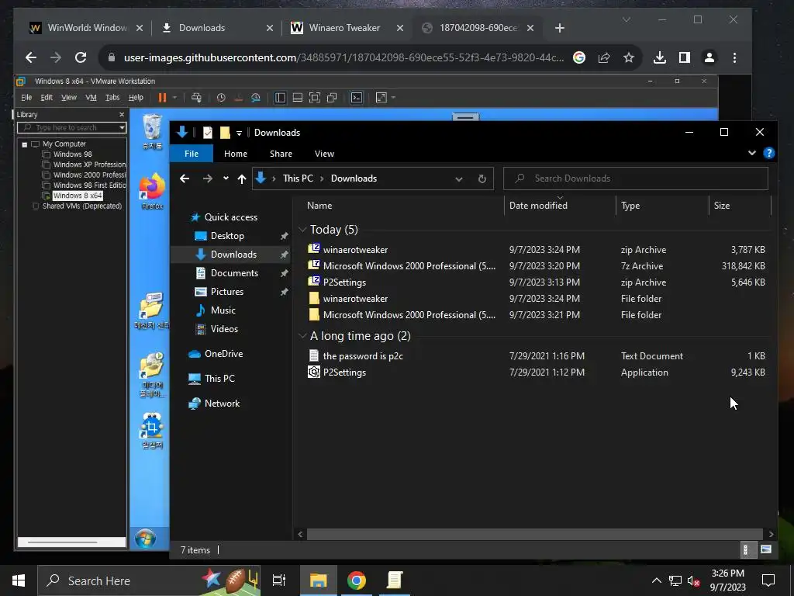Open VMware console view icon
794x596 pixels.
pos(357,97)
